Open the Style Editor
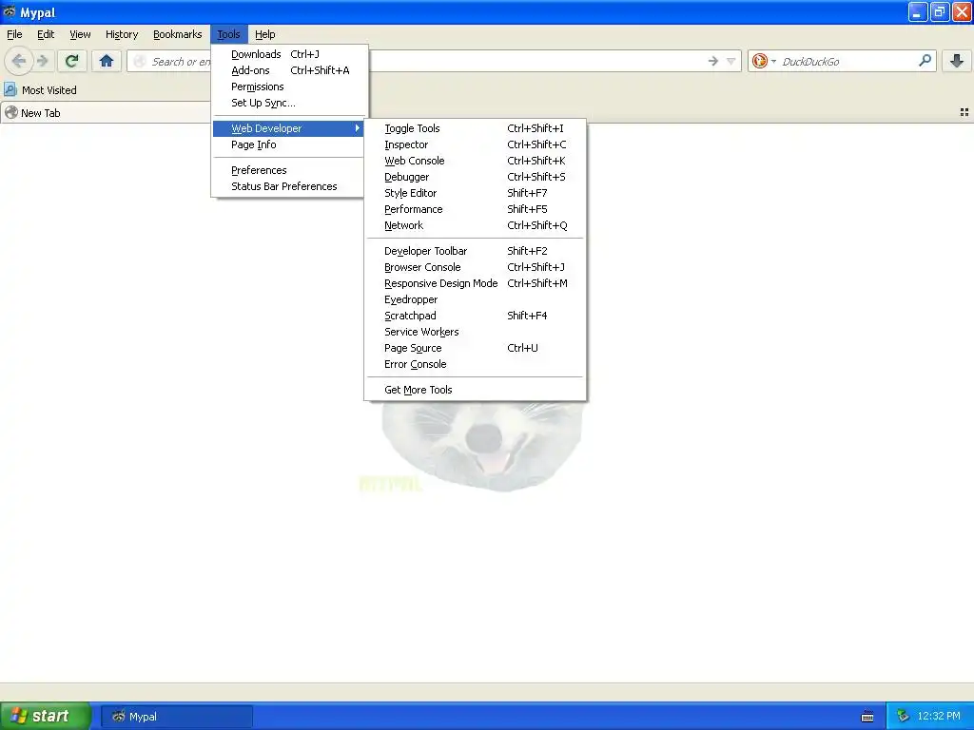The height and width of the screenshot is (730, 974). pos(476,192)
